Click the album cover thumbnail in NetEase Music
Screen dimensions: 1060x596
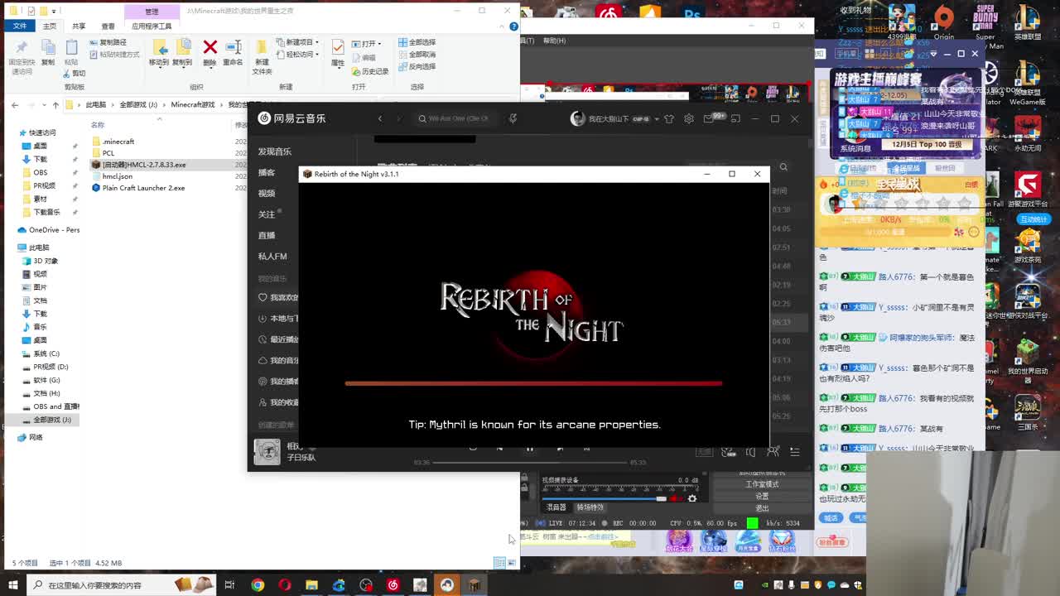[x=267, y=452]
